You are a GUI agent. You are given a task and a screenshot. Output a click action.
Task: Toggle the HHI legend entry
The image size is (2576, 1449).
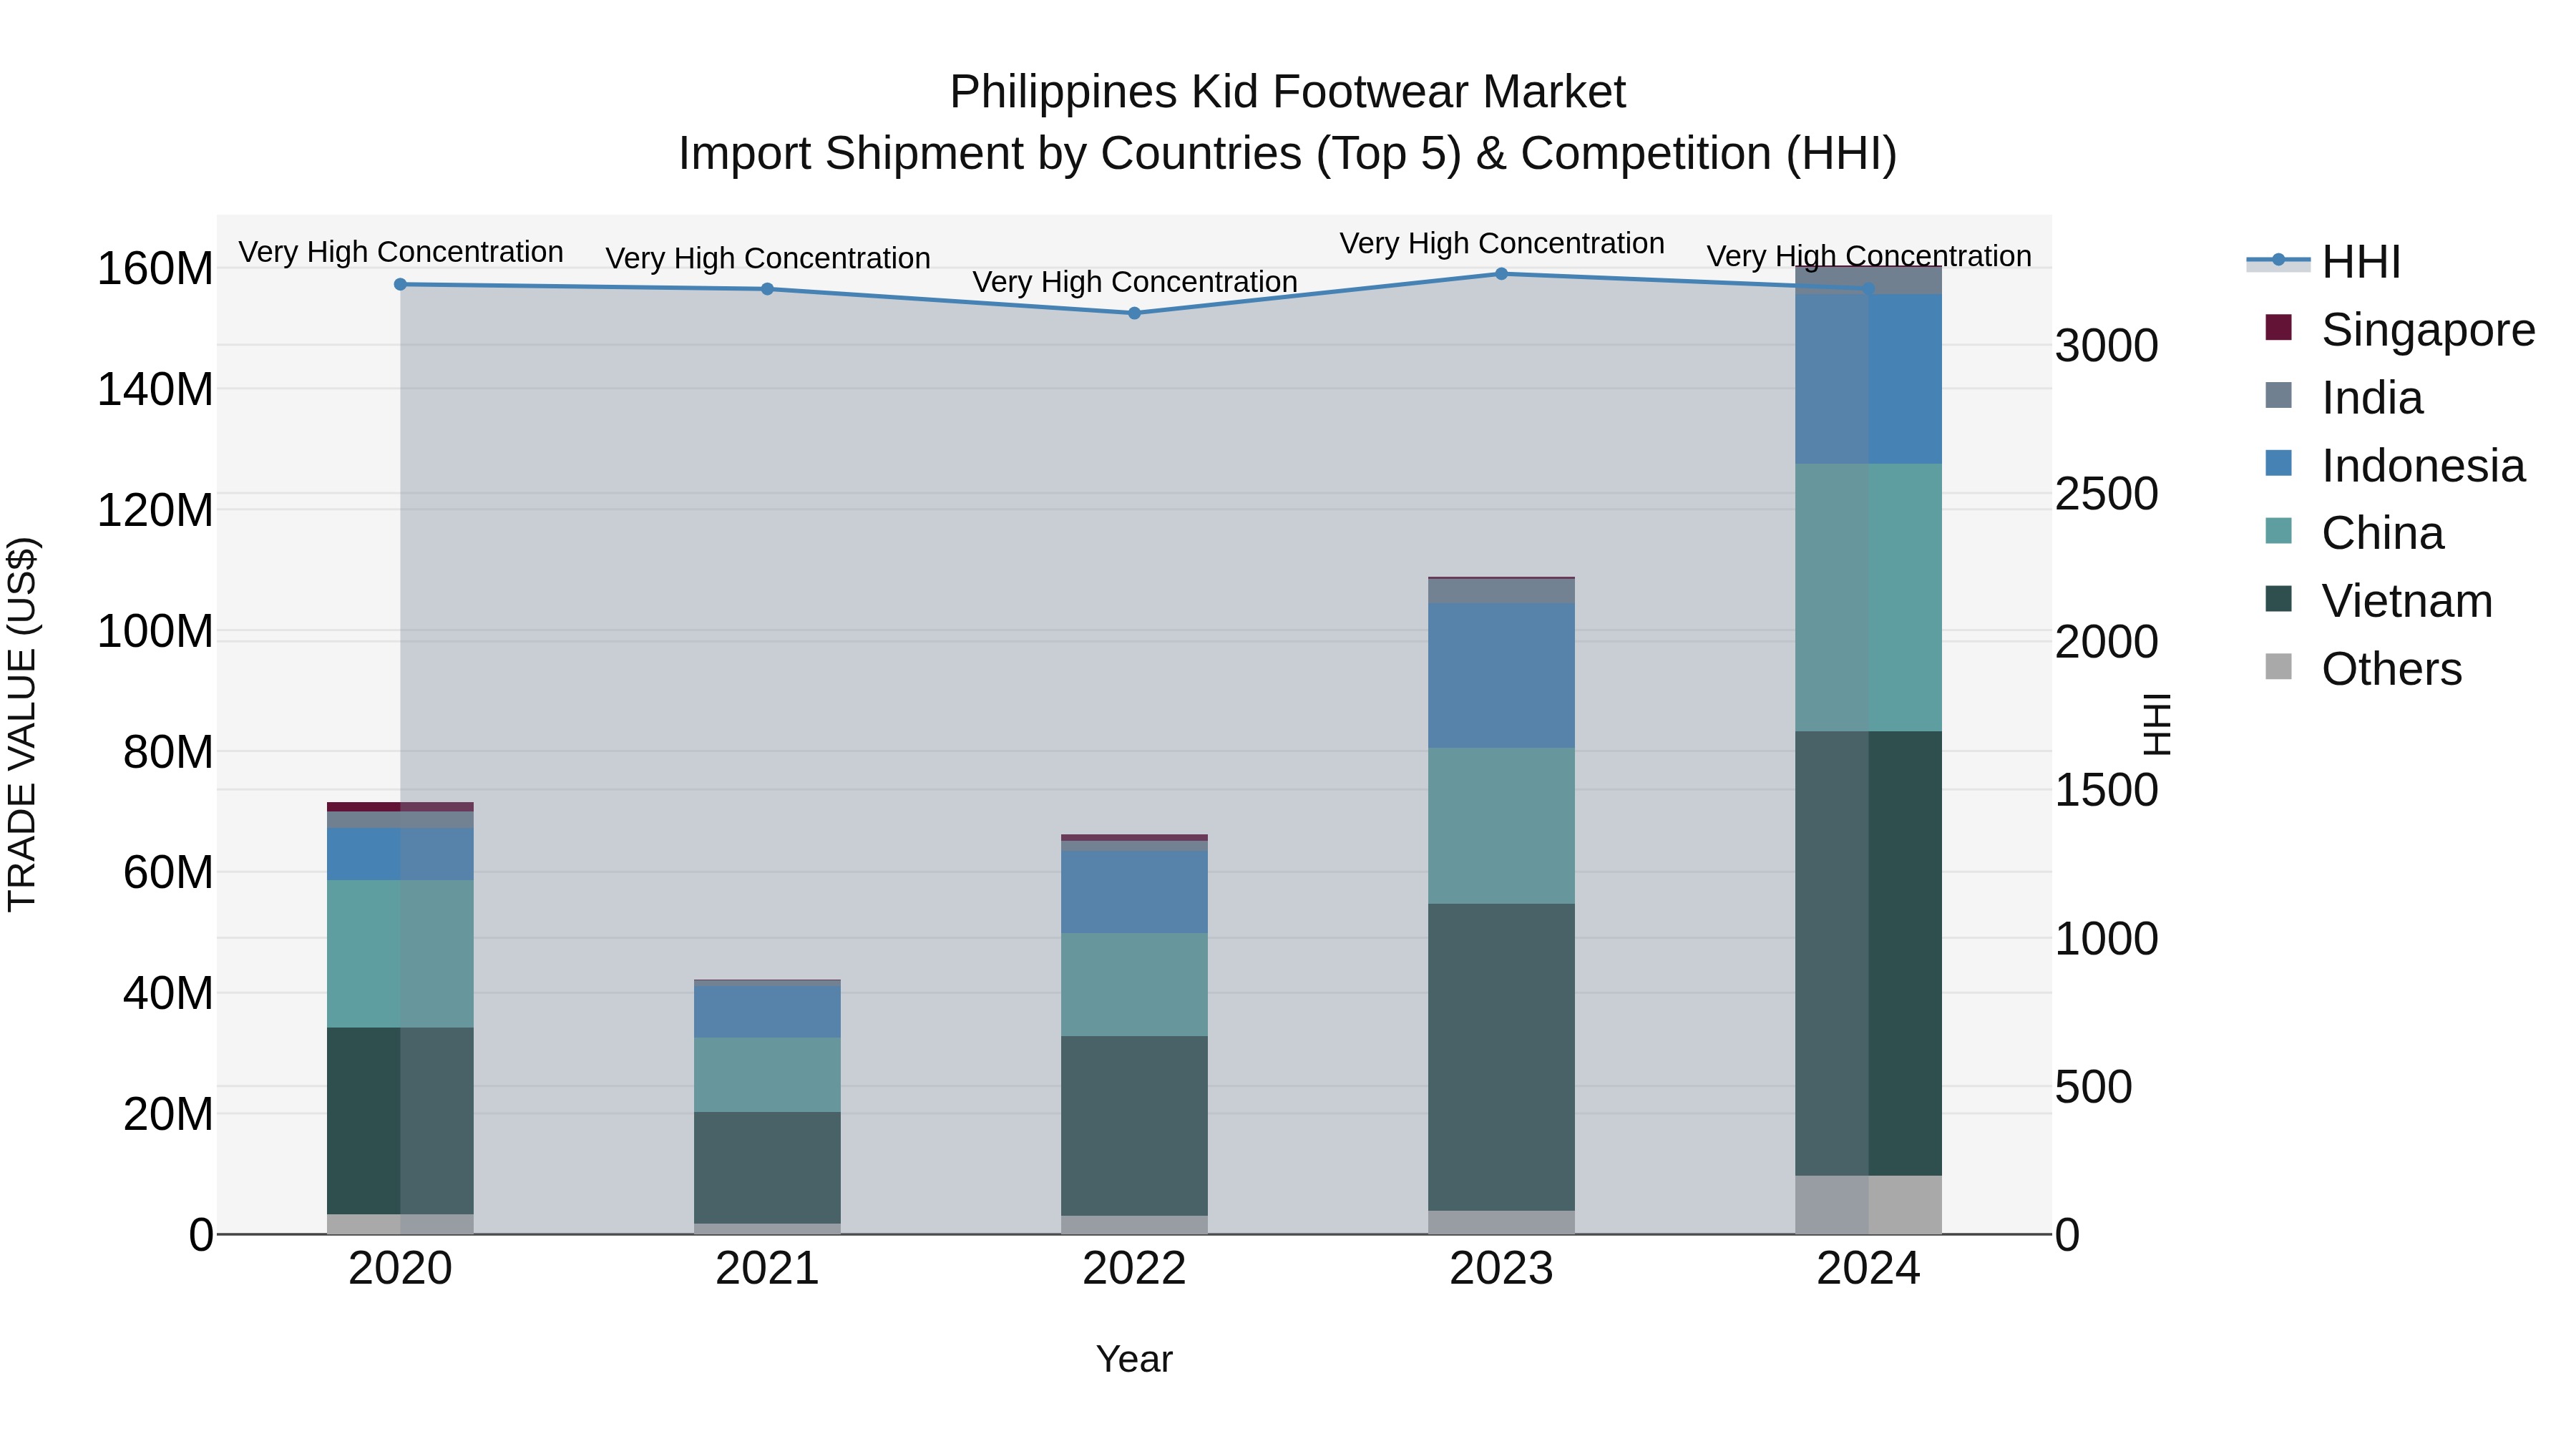[x=2324, y=262]
